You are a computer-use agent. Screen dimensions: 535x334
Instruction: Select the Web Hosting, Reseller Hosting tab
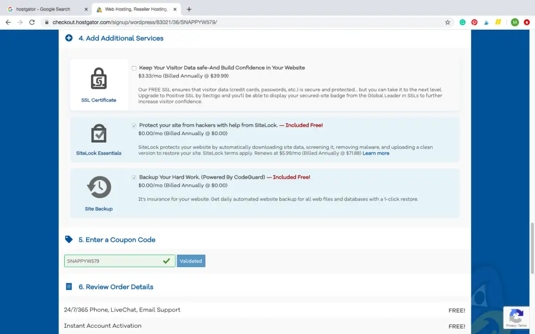pos(136,9)
